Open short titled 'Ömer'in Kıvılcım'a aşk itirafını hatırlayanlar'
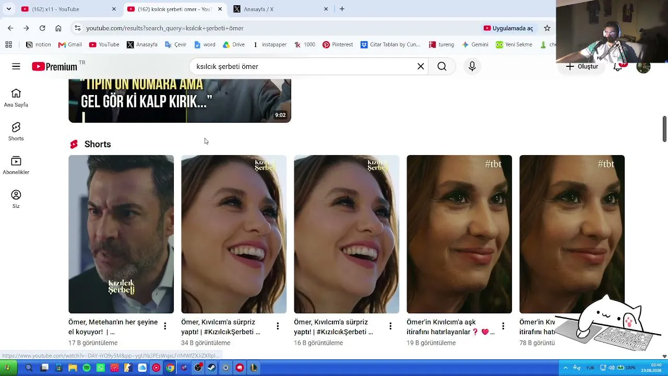This screenshot has height=376, width=668. point(451,327)
